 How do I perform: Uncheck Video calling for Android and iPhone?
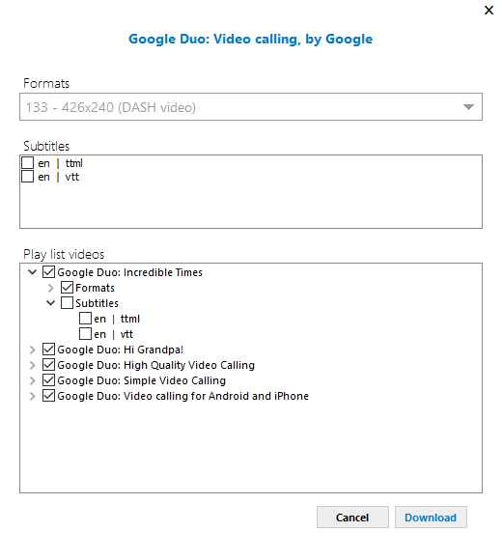tap(48, 396)
